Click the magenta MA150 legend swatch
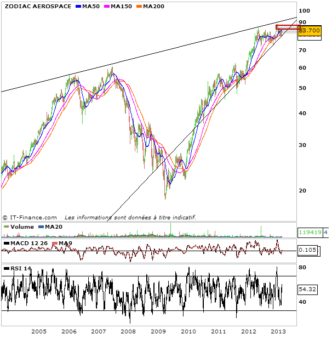 (x=107, y=6)
